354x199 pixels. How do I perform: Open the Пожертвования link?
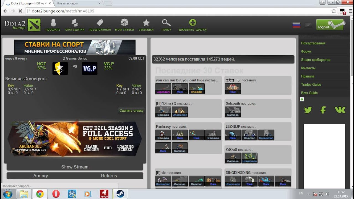(313, 43)
